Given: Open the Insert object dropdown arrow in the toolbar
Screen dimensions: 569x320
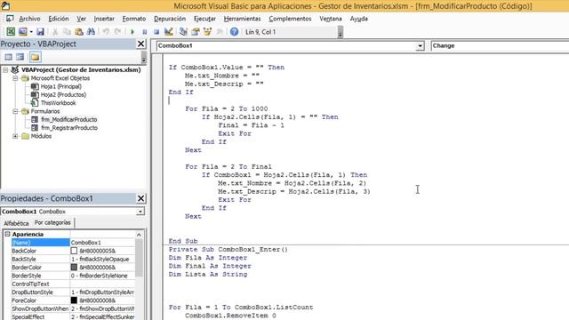Looking at the screenshot, I should (31, 32).
